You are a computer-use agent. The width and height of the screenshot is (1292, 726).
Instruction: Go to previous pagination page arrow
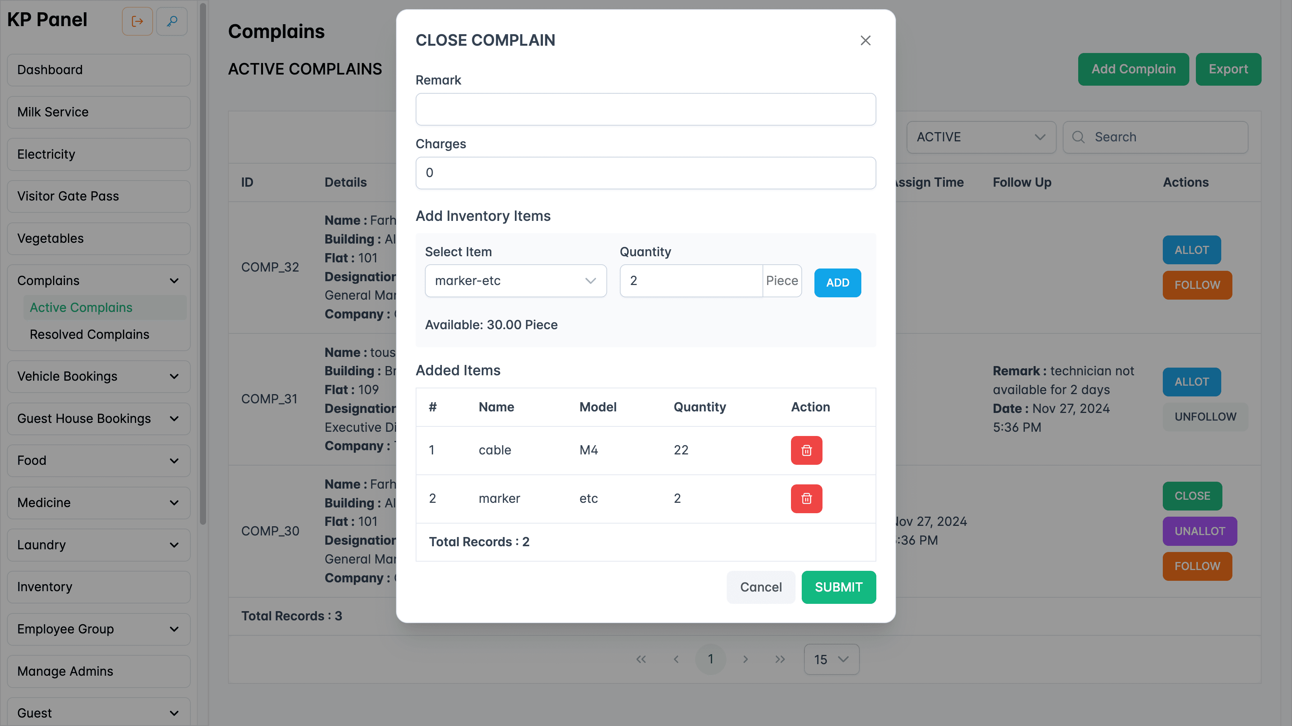click(x=676, y=660)
